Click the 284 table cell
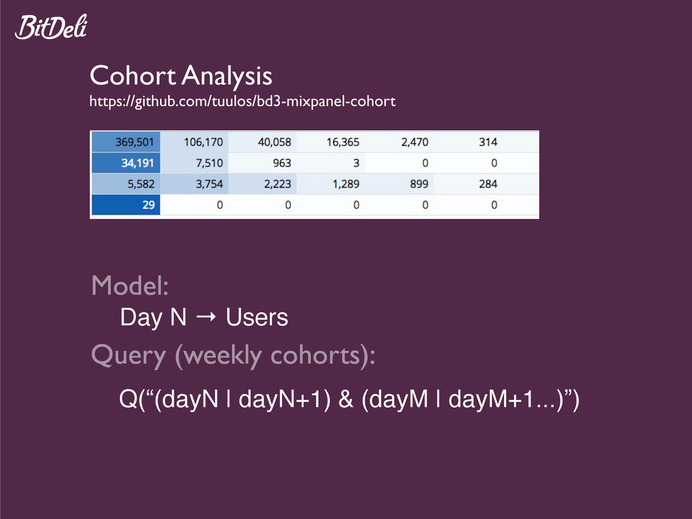 coord(468,184)
